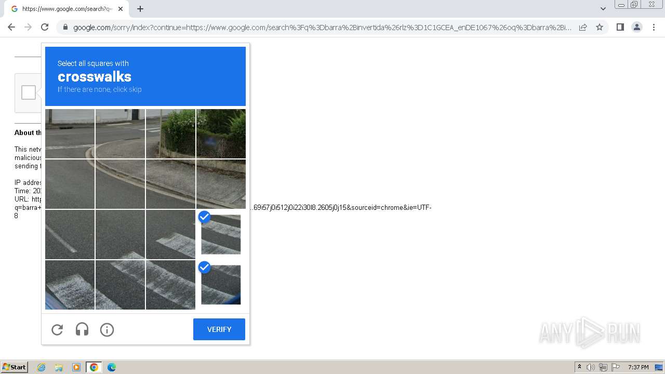Select third-row third-column crosswalk tile
Viewport: 665px width, 374px height.
tap(170, 234)
